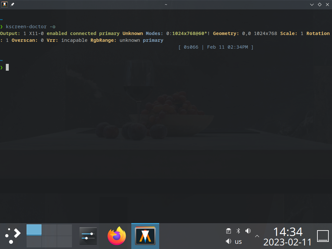Screen dimensions: 332x249
Task: Click the Geometry: label in output
Action: pyautogui.click(x=226, y=33)
